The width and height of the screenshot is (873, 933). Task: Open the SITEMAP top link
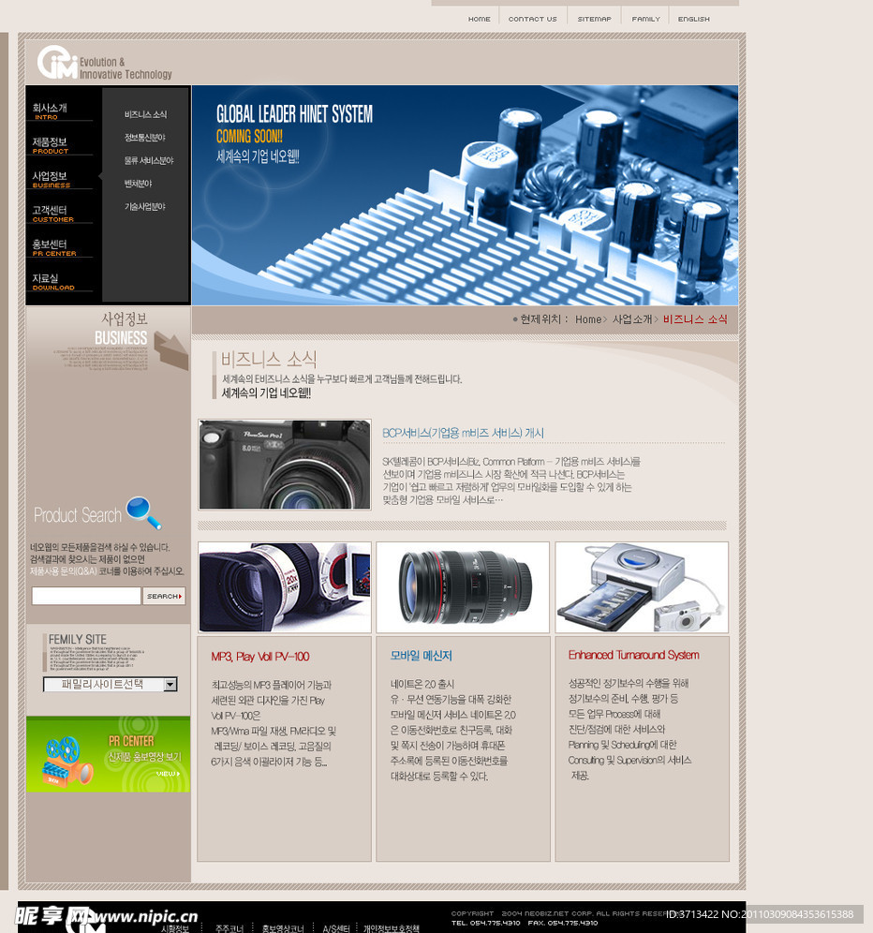tap(594, 19)
